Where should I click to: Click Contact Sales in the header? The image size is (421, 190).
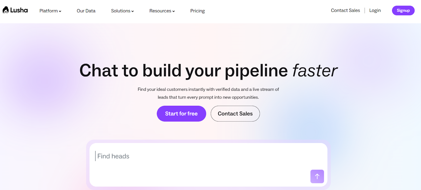(345, 10)
